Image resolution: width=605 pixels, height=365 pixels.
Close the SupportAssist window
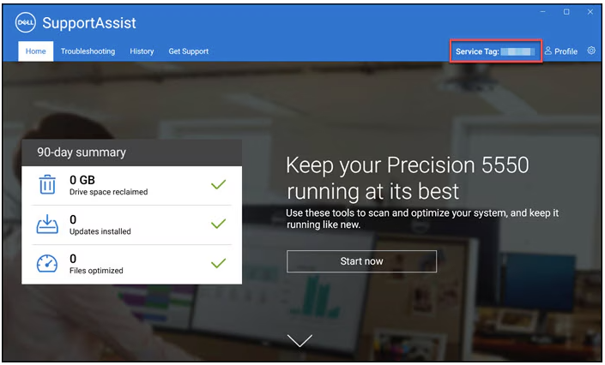click(590, 12)
